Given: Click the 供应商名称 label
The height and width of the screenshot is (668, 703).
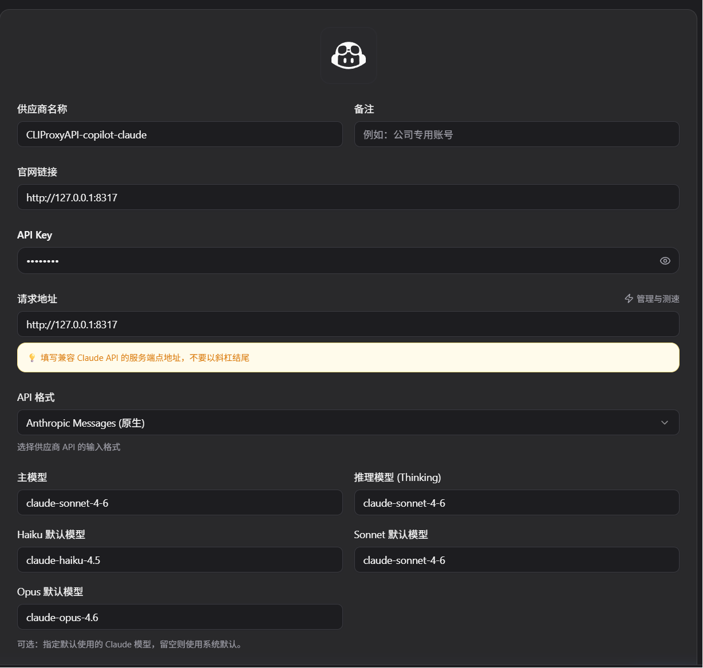Looking at the screenshot, I should coord(42,109).
